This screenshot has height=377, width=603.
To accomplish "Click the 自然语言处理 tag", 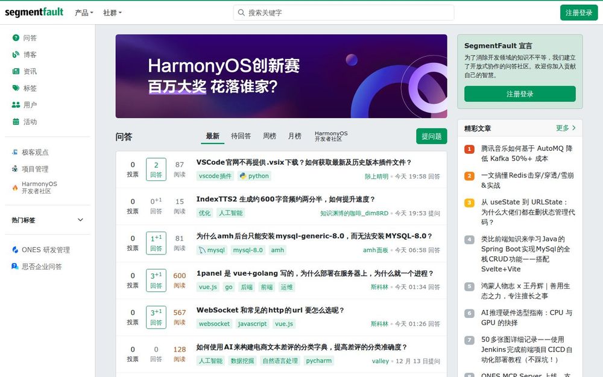I will coord(280,361).
